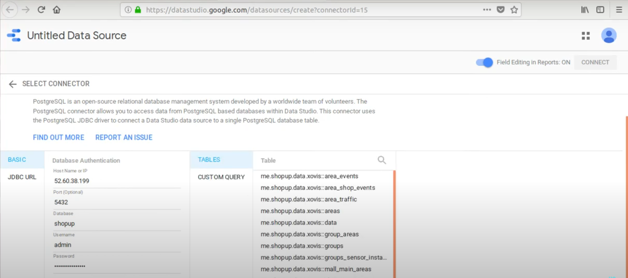Click the browser Back arrow
This screenshot has width=628, height=278.
10,10
